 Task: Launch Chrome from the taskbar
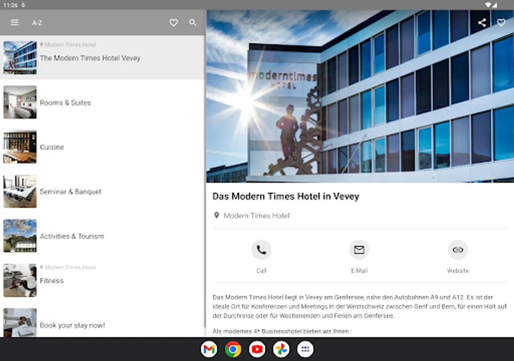point(233,349)
